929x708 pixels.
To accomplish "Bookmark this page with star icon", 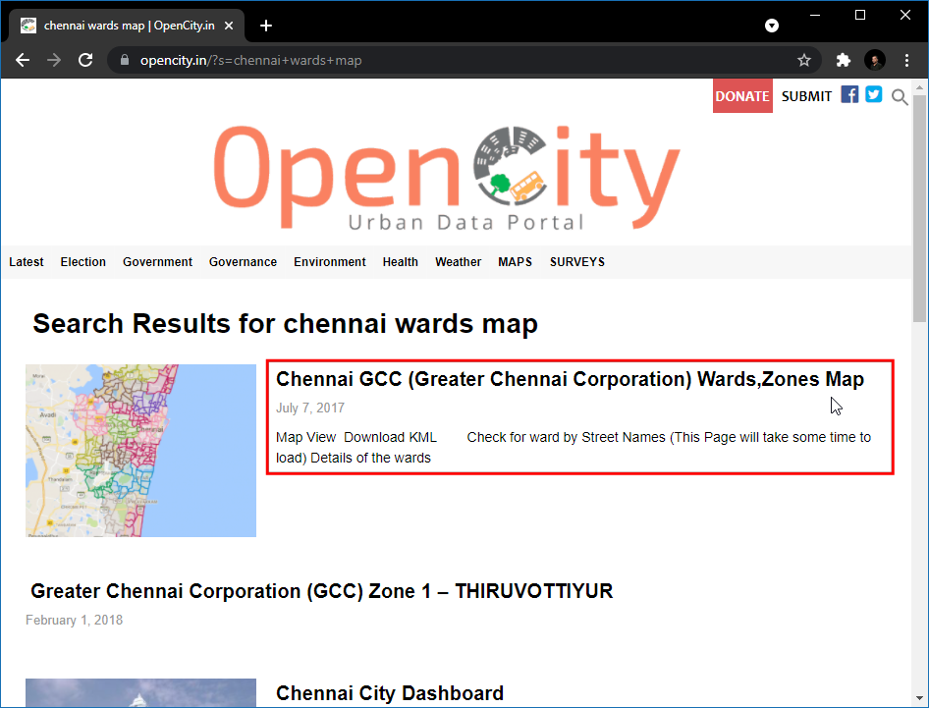I will (x=804, y=60).
